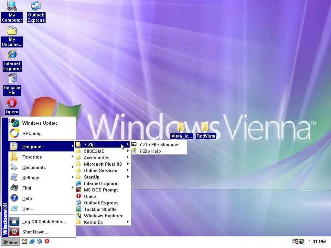The height and width of the screenshot is (248, 331).
Task: Choose Shut Down... in Start menu
Action: point(42,232)
